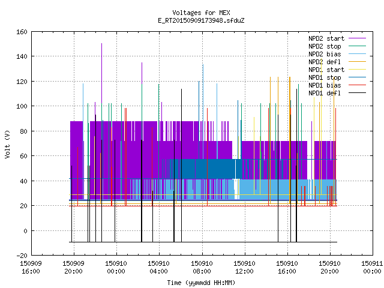Click the 150911 00:00 x-axis tick label
384x288 pixels.
point(372,268)
